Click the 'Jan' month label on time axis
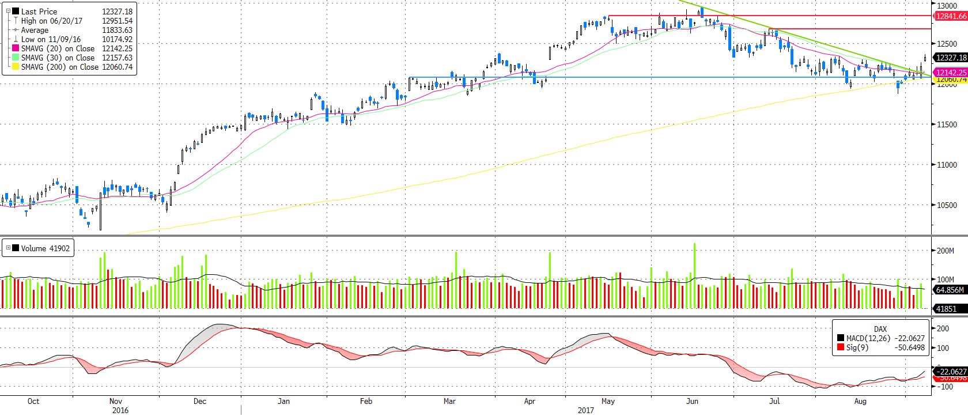Viewport: 968px width, 416px height. [283, 401]
